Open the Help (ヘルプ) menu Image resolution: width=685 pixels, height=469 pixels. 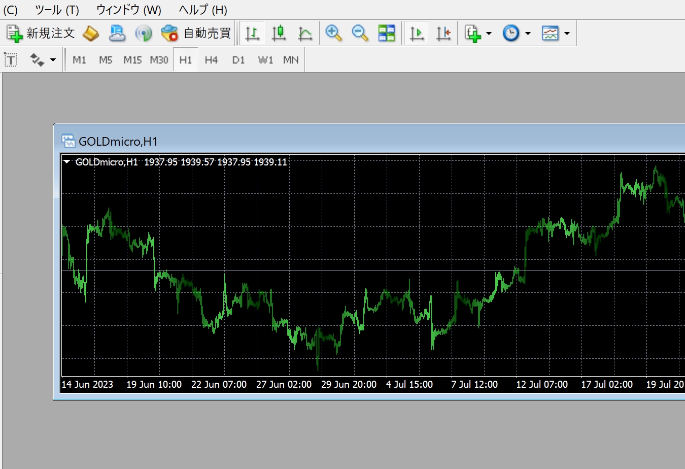[x=203, y=10]
